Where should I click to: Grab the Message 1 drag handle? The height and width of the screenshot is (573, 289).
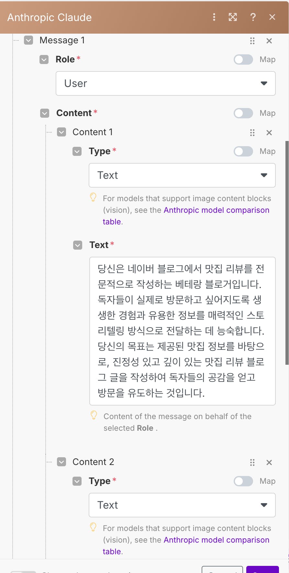[x=252, y=41]
